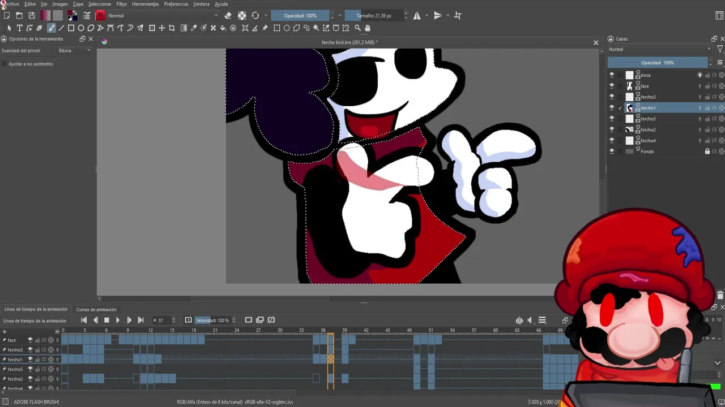Choose the Elliptical Selection tool
725x407 pixels.
[x=287, y=28]
